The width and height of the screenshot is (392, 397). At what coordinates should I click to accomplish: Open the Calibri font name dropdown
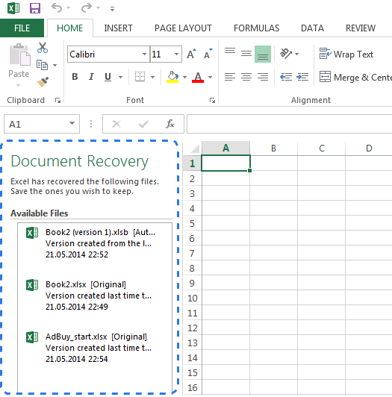144,54
